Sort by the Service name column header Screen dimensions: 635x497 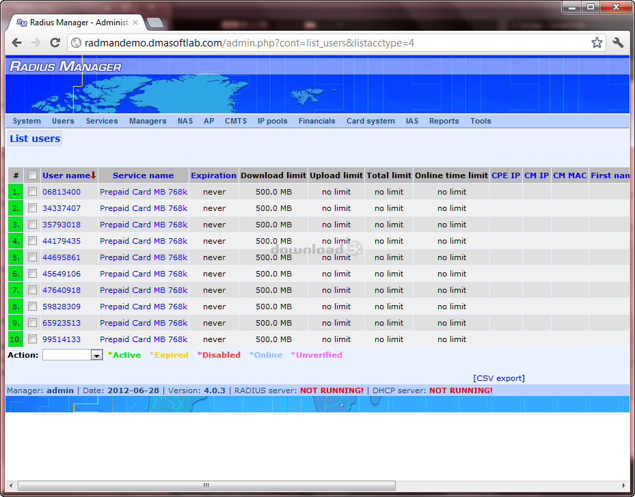point(143,175)
